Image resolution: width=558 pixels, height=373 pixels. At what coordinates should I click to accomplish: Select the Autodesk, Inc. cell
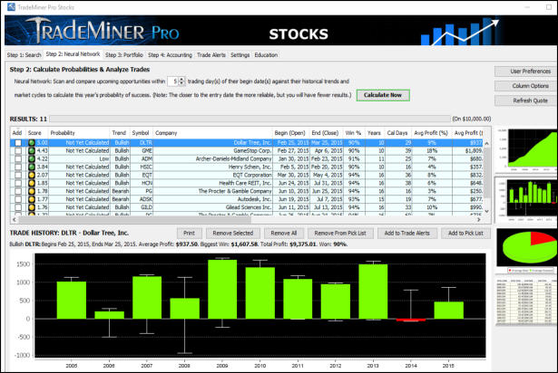click(213, 199)
